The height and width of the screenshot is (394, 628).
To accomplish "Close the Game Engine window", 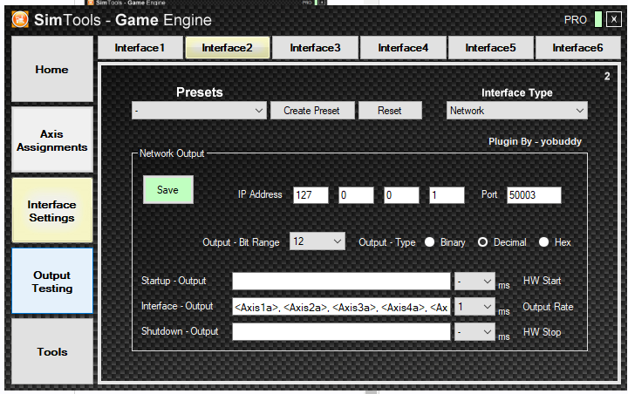I will point(614,19).
